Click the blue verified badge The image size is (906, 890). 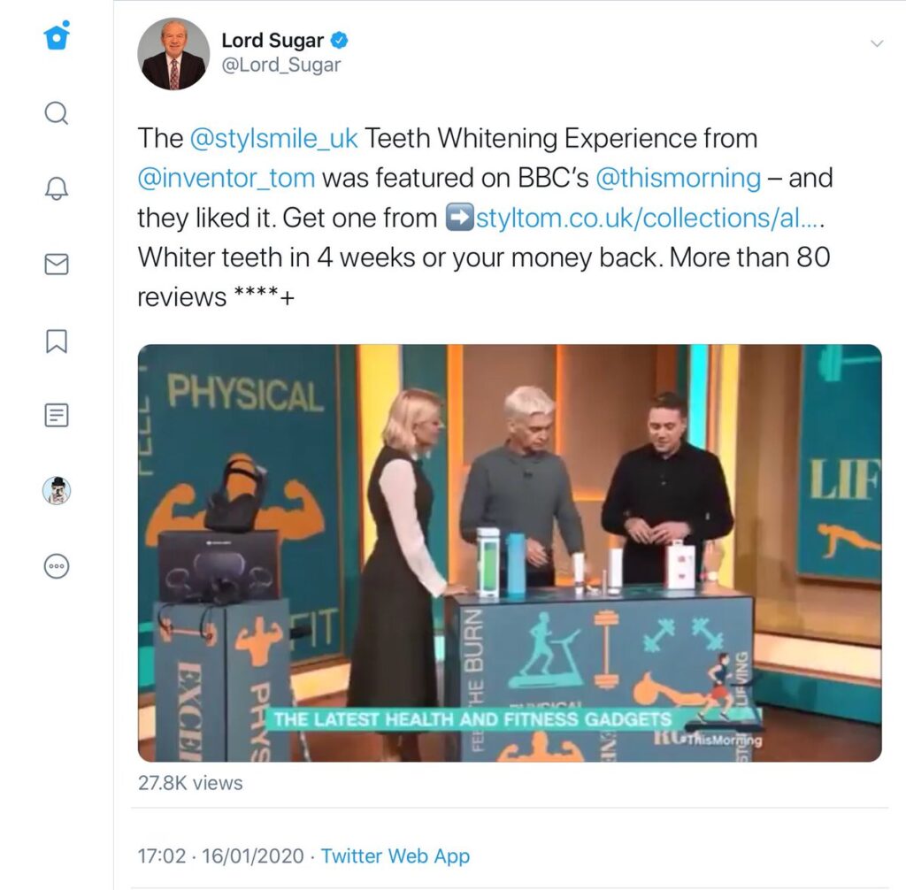pyautogui.click(x=339, y=41)
